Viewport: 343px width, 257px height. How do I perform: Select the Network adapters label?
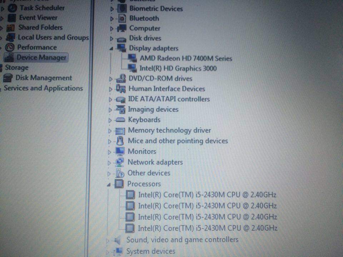pyautogui.click(x=155, y=162)
